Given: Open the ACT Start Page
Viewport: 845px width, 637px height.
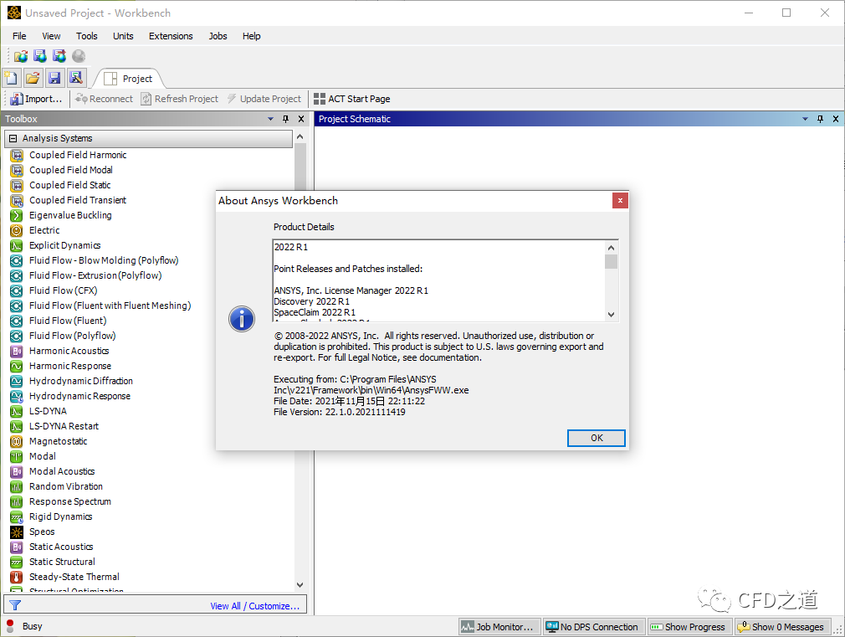Looking at the screenshot, I should click(351, 99).
